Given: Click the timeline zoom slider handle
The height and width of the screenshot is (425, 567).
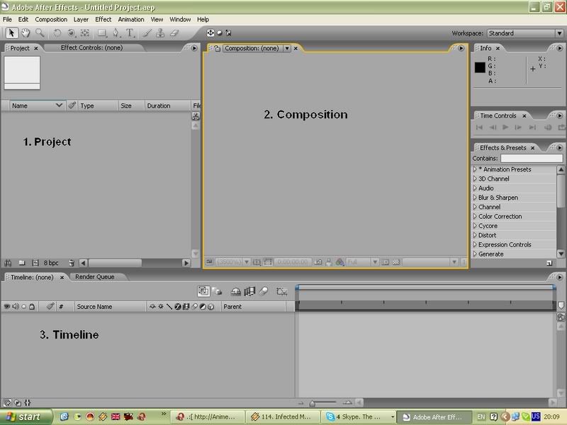Looking at the screenshot, I should coord(313,403).
